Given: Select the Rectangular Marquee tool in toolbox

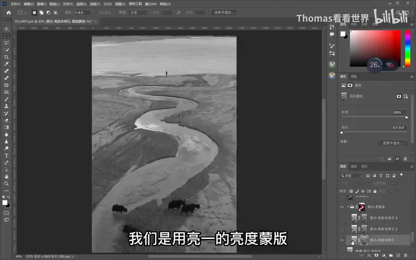Looking at the screenshot, I should (x=6, y=36).
